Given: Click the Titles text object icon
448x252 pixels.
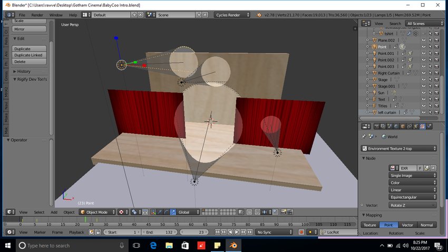Looking at the screenshot, I should (374, 106).
